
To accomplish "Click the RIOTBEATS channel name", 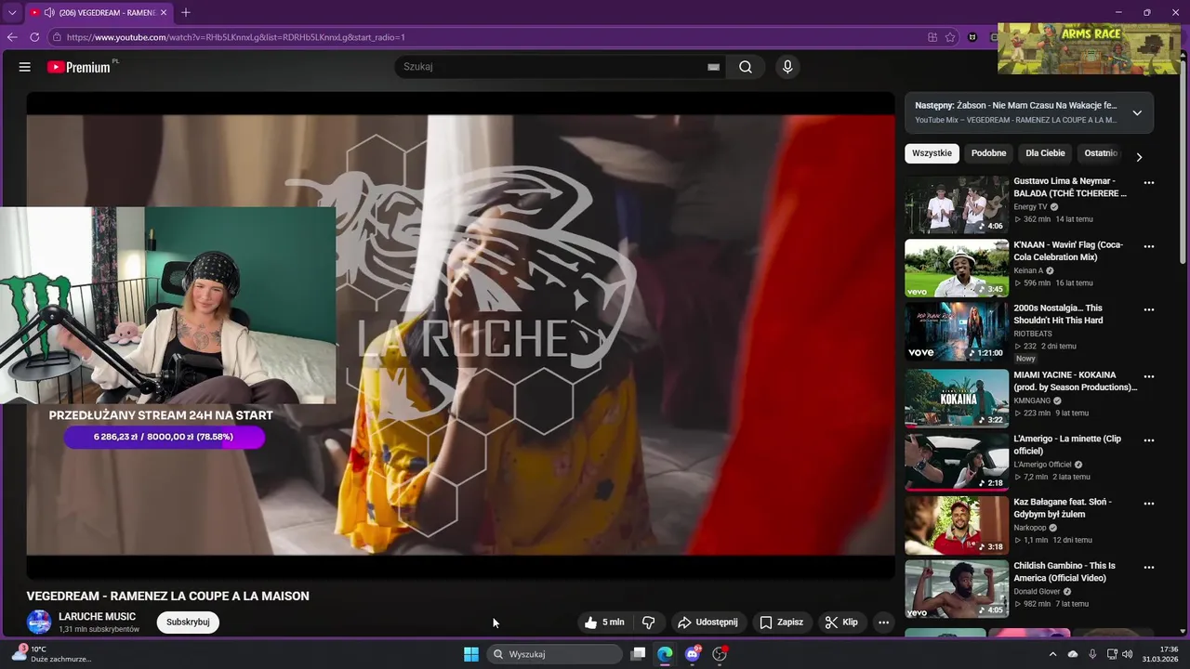I will (x=1033, y=334).
